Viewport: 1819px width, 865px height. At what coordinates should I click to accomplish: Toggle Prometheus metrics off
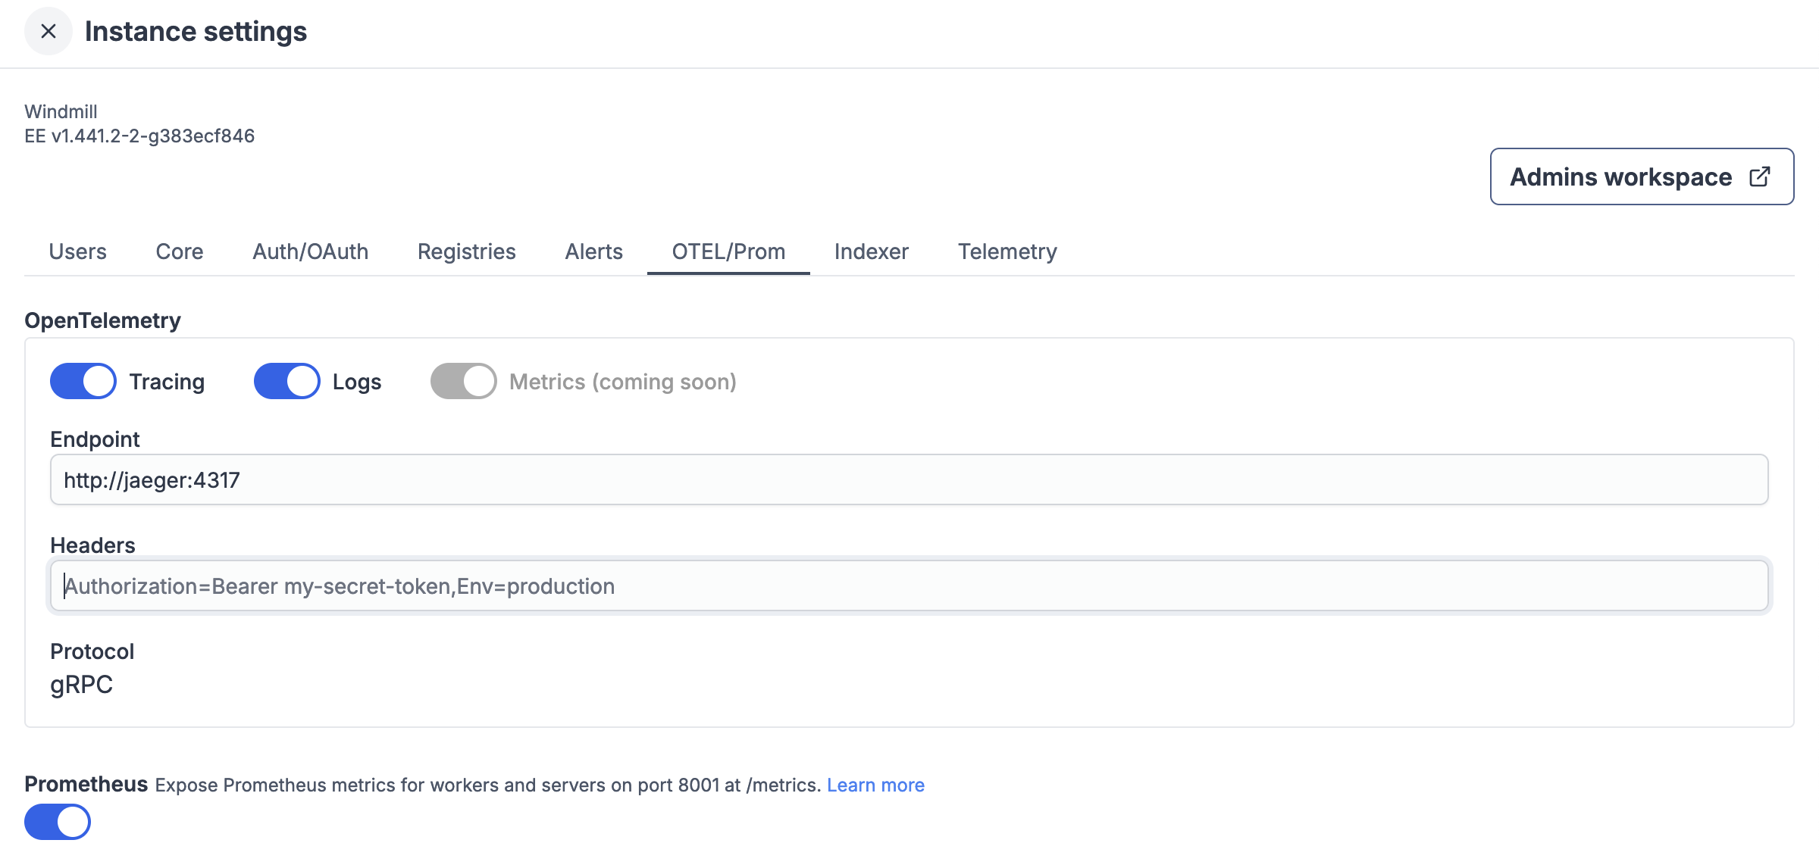pyautogui.click(x=58, y=822)
